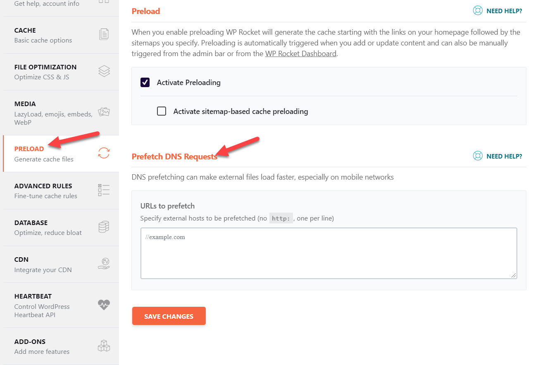This screenshot has height=365, width=533.
Task: Click the File Optimization layers icon
Action: coord(104,71)
